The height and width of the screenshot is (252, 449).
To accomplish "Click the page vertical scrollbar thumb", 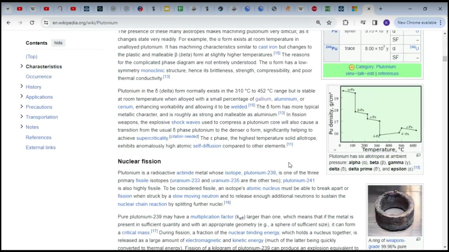I will click(x=445, y=59).
